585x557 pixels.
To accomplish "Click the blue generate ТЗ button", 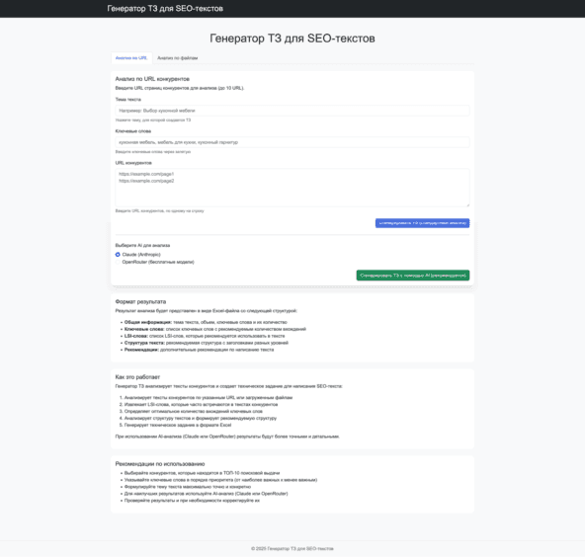I will [422, 223].
